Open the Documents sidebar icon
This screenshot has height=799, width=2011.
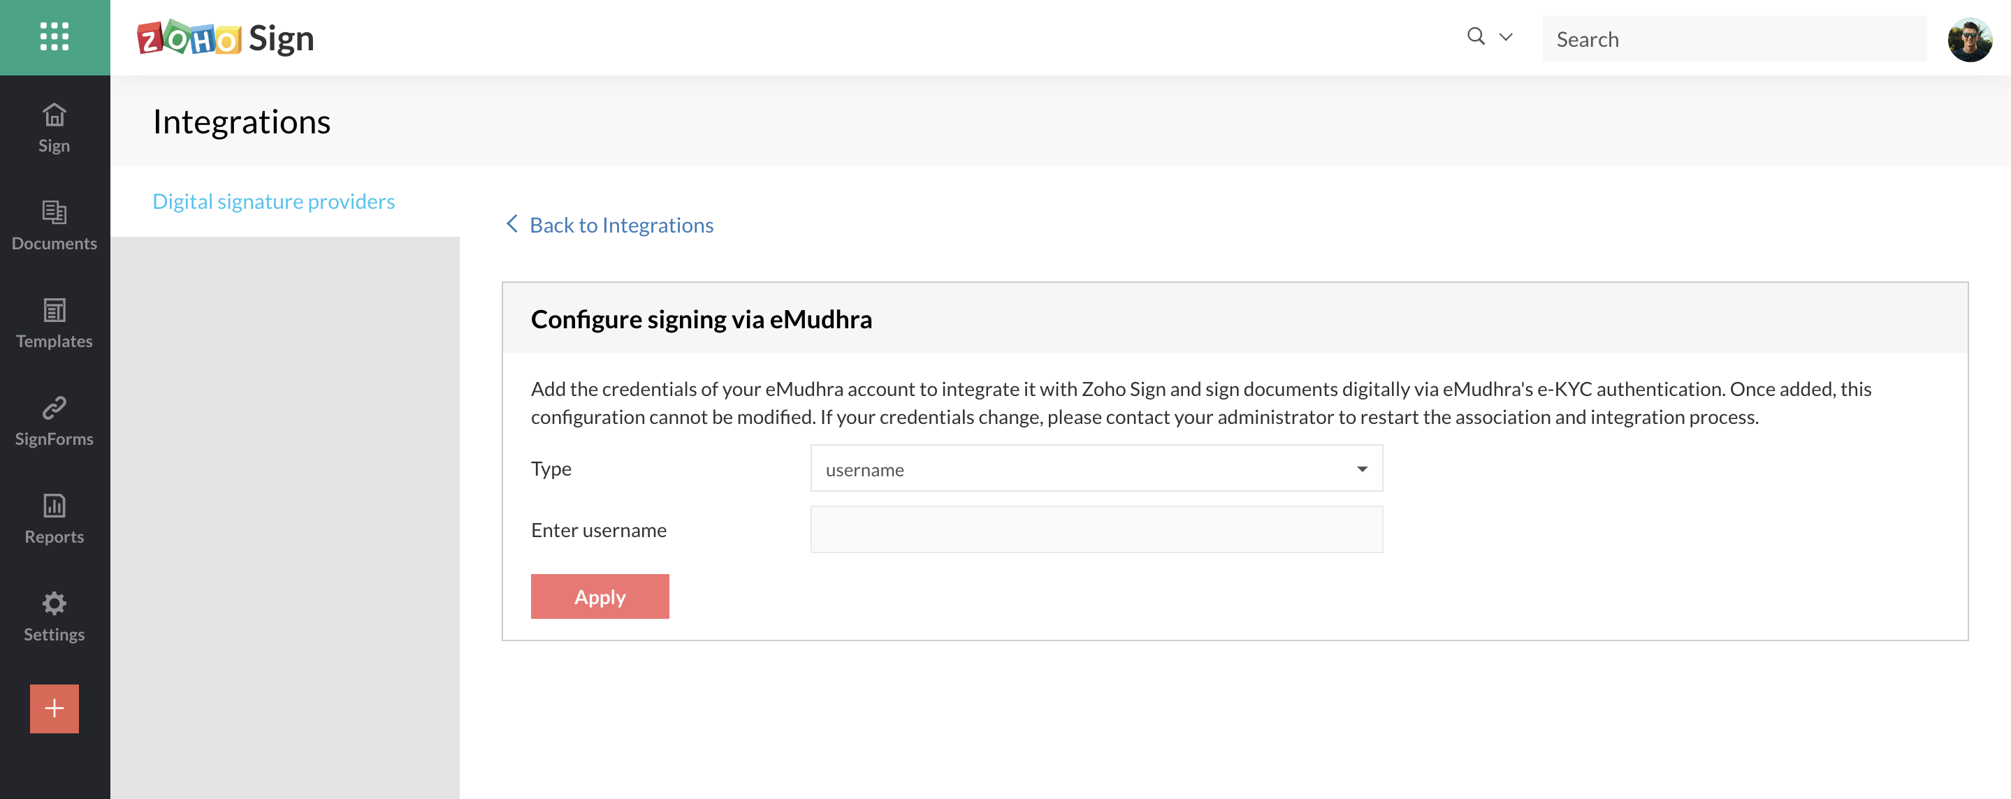pyautogui.click(x=54, y=212)
